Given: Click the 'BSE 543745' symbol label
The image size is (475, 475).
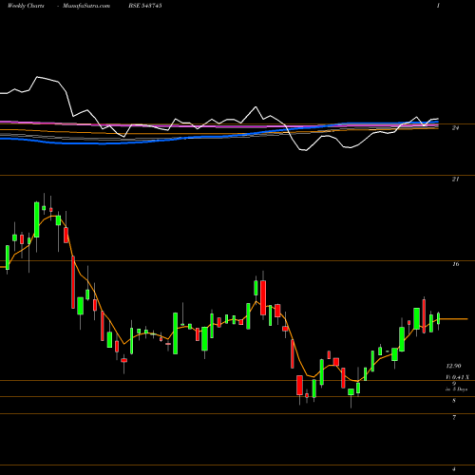Looking at the screenshot, I should [x=145, y=6].
